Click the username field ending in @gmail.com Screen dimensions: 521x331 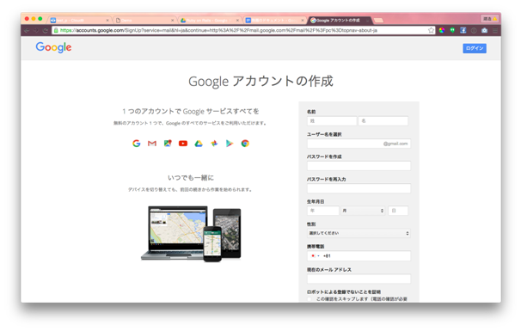point(359,144)
